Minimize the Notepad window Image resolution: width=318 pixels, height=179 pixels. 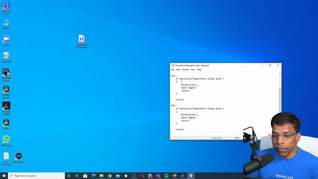coord(263,65)
